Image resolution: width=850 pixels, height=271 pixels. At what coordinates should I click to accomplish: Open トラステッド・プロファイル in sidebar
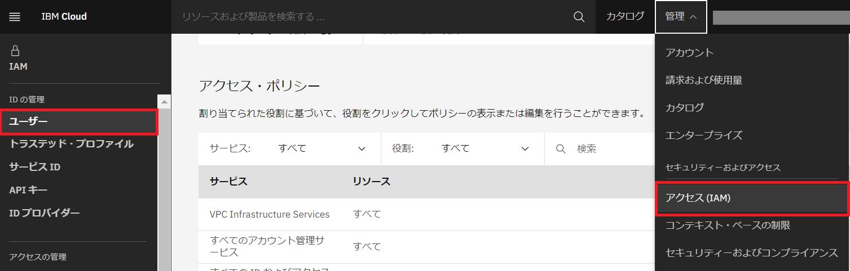pos(72,144)
